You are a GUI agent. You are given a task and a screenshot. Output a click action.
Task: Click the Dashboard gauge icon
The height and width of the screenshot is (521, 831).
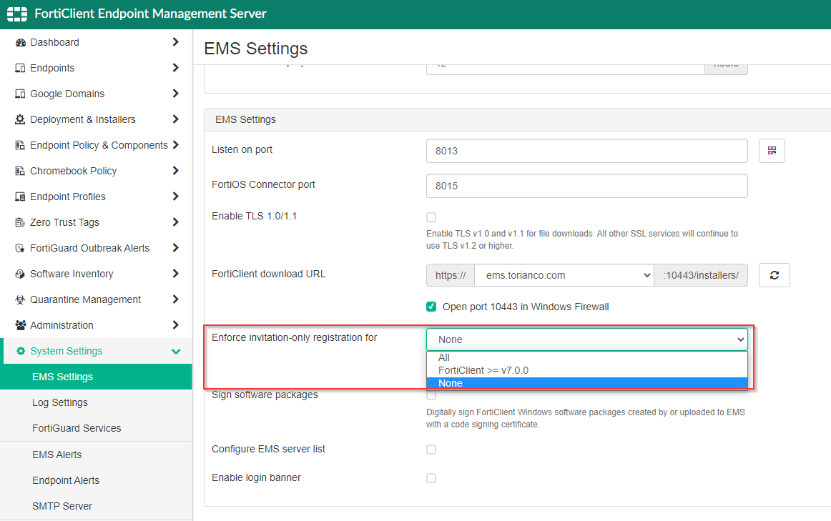click(20, 42)
